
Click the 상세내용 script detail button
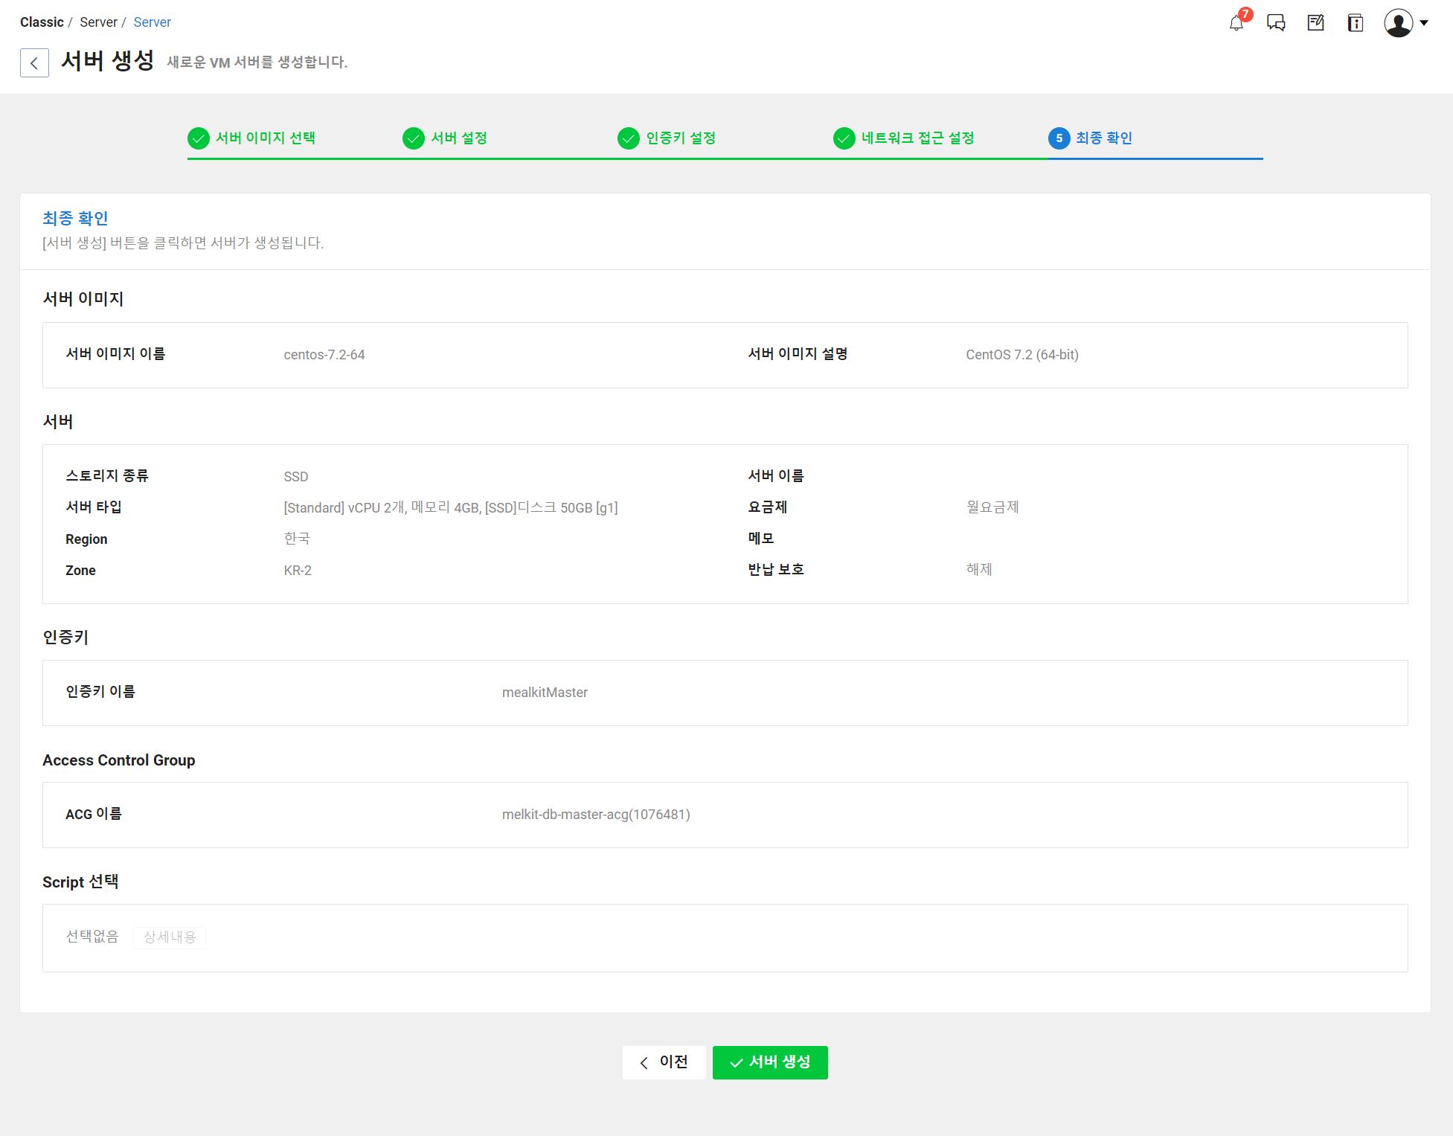pyautogui.click(x=170, y=937)
